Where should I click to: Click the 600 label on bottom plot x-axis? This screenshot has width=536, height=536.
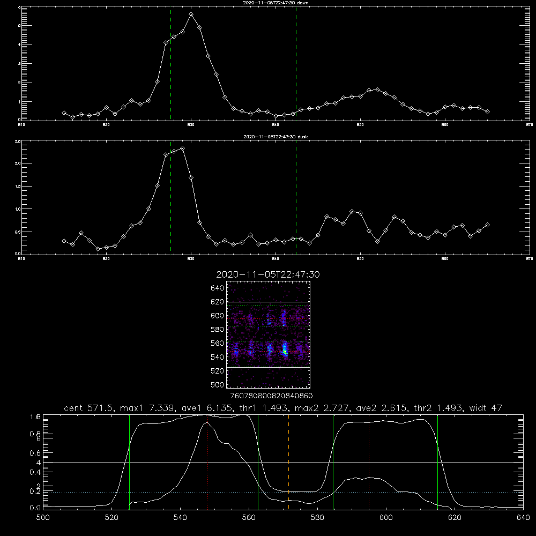click(x=386, y=518)
